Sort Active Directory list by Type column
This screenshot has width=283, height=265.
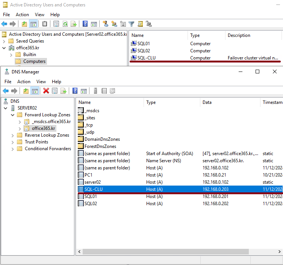(206, 35)
